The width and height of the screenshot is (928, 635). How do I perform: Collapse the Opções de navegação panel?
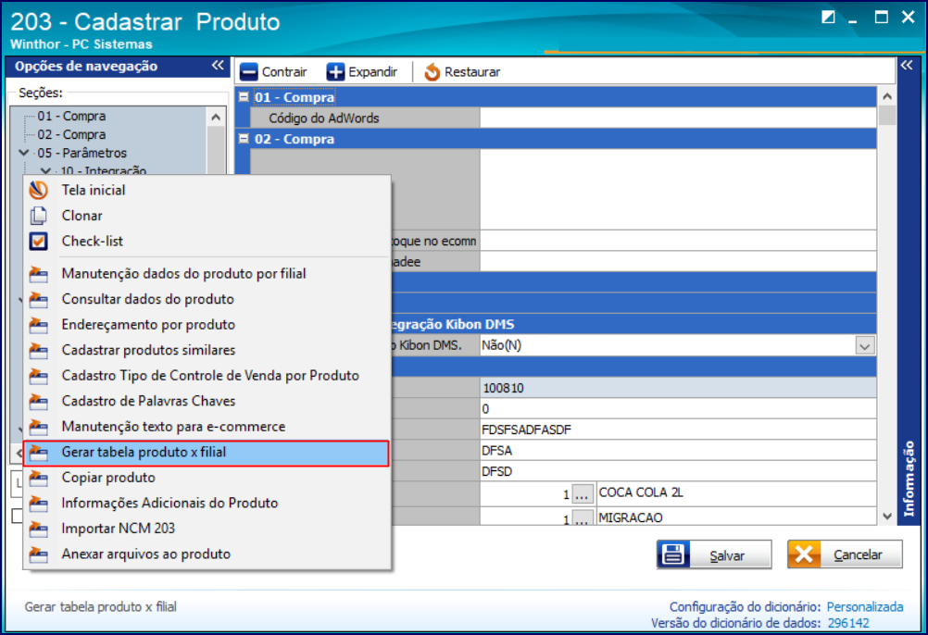click(x=218, y=66)
